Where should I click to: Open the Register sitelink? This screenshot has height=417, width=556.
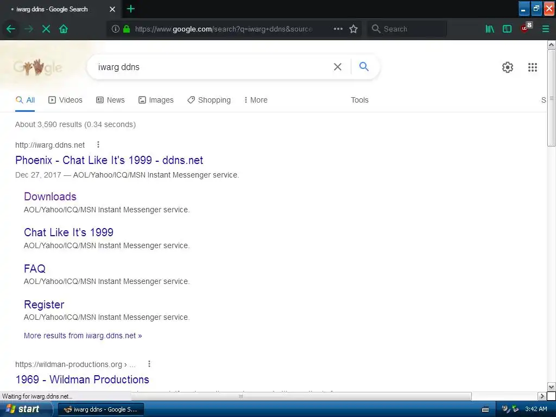pyautogui.click(x=44, y=305)
